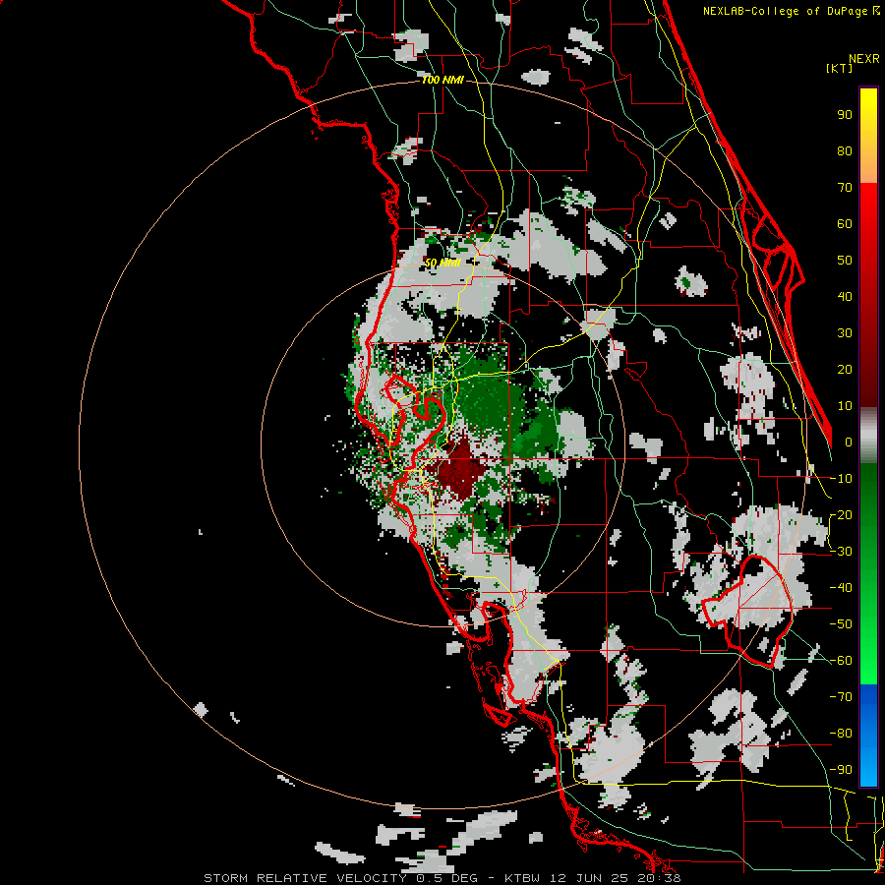Click the 40 value on velocity scale
The height and width of the screenshot is (885, 885).
(x=845, y=296)
